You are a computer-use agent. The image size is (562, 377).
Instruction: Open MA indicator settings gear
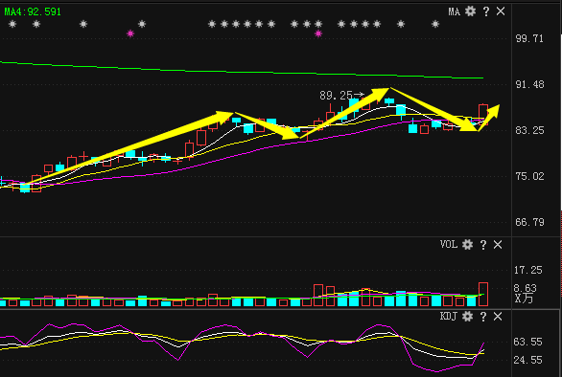click(x=470, y=11)
